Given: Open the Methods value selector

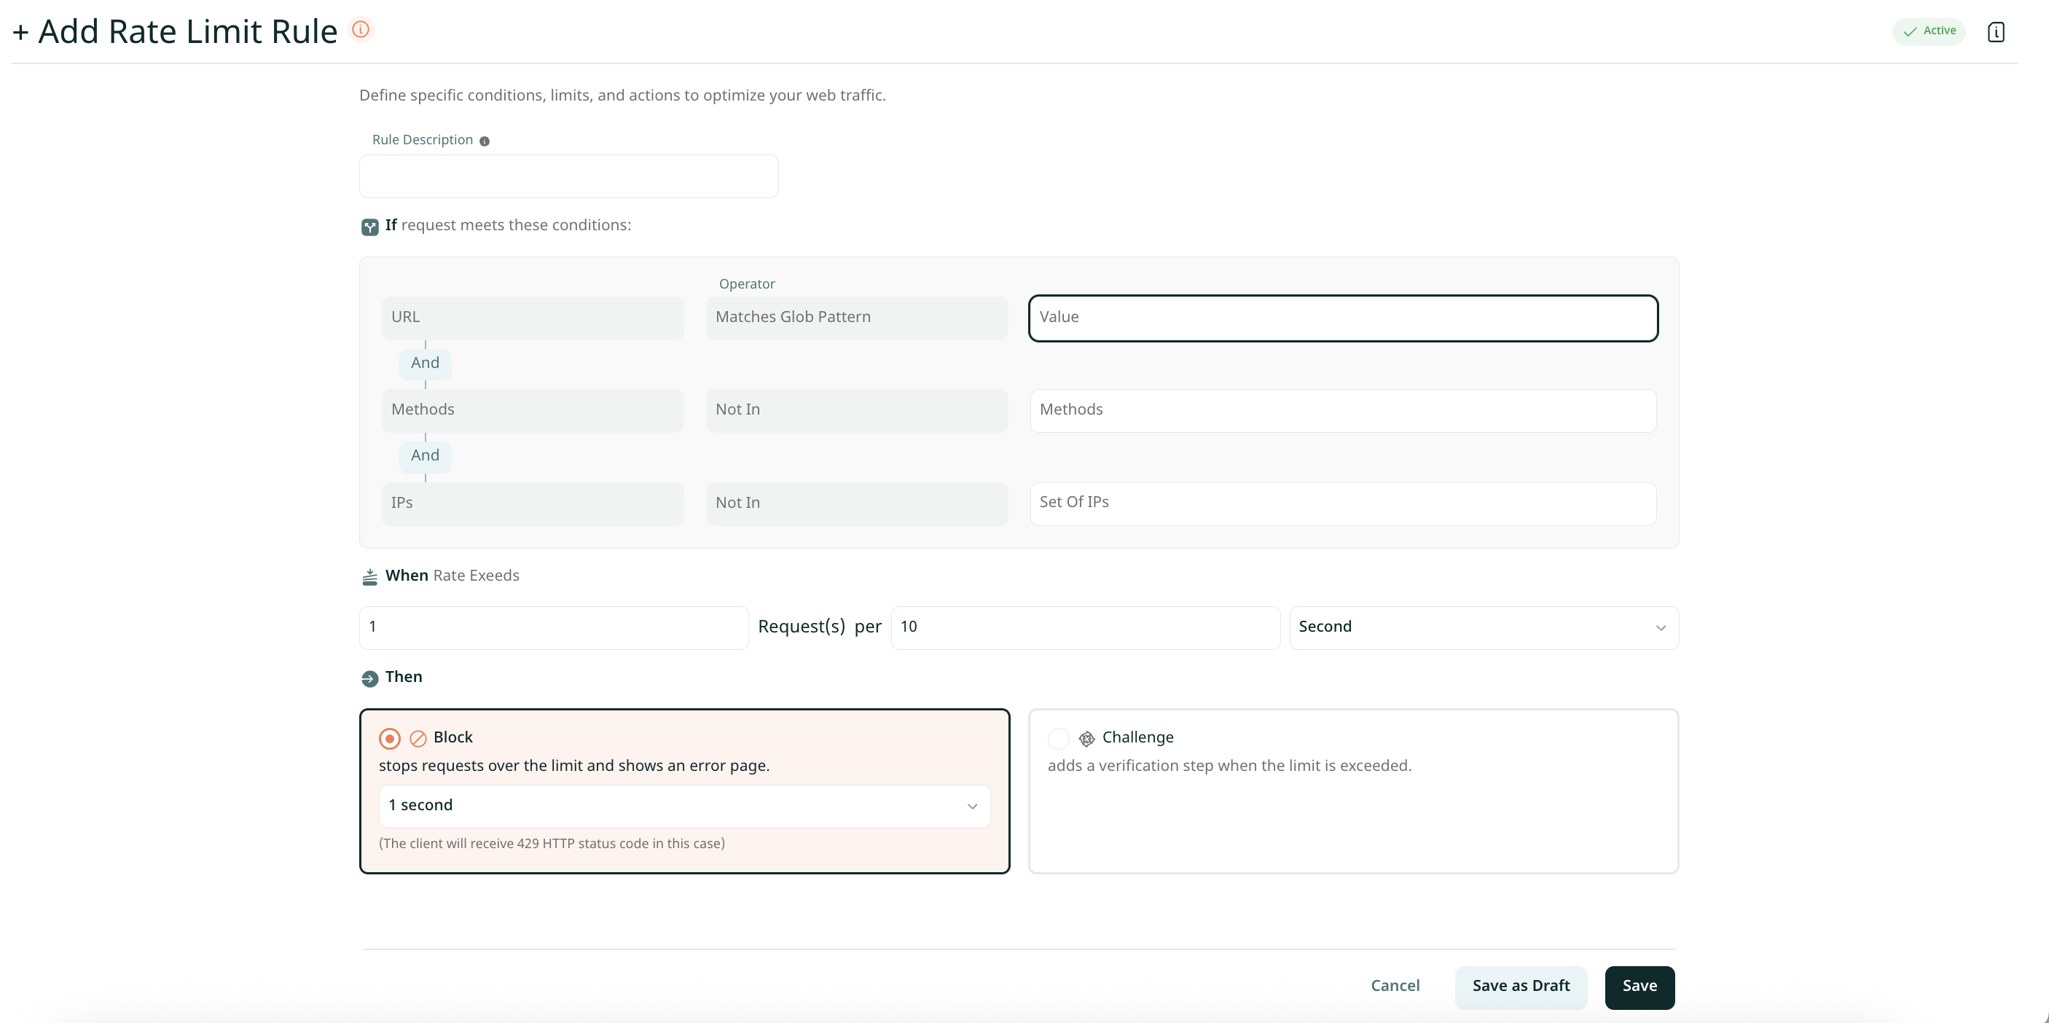Looking at the screenshot, I should (1344, 410).
